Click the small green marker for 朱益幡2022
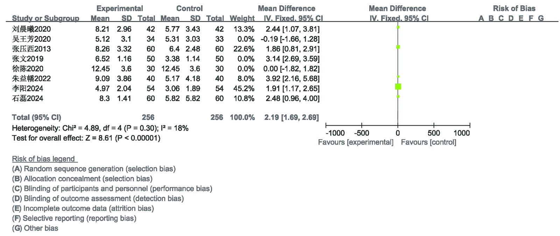 398,76
